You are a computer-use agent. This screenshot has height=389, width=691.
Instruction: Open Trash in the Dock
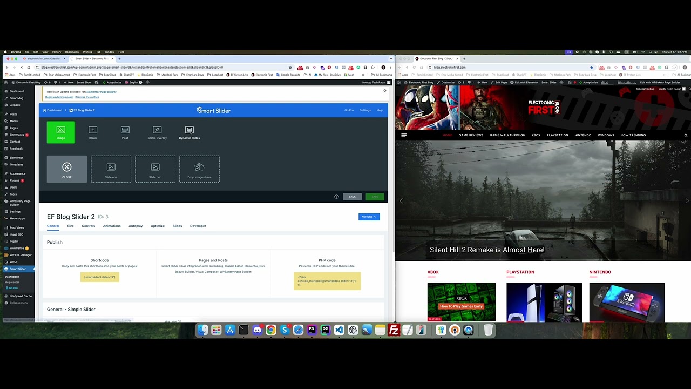(488, 330)
